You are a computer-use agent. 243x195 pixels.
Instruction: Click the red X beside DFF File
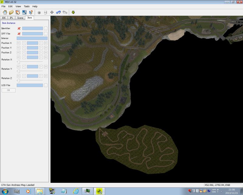19,34
